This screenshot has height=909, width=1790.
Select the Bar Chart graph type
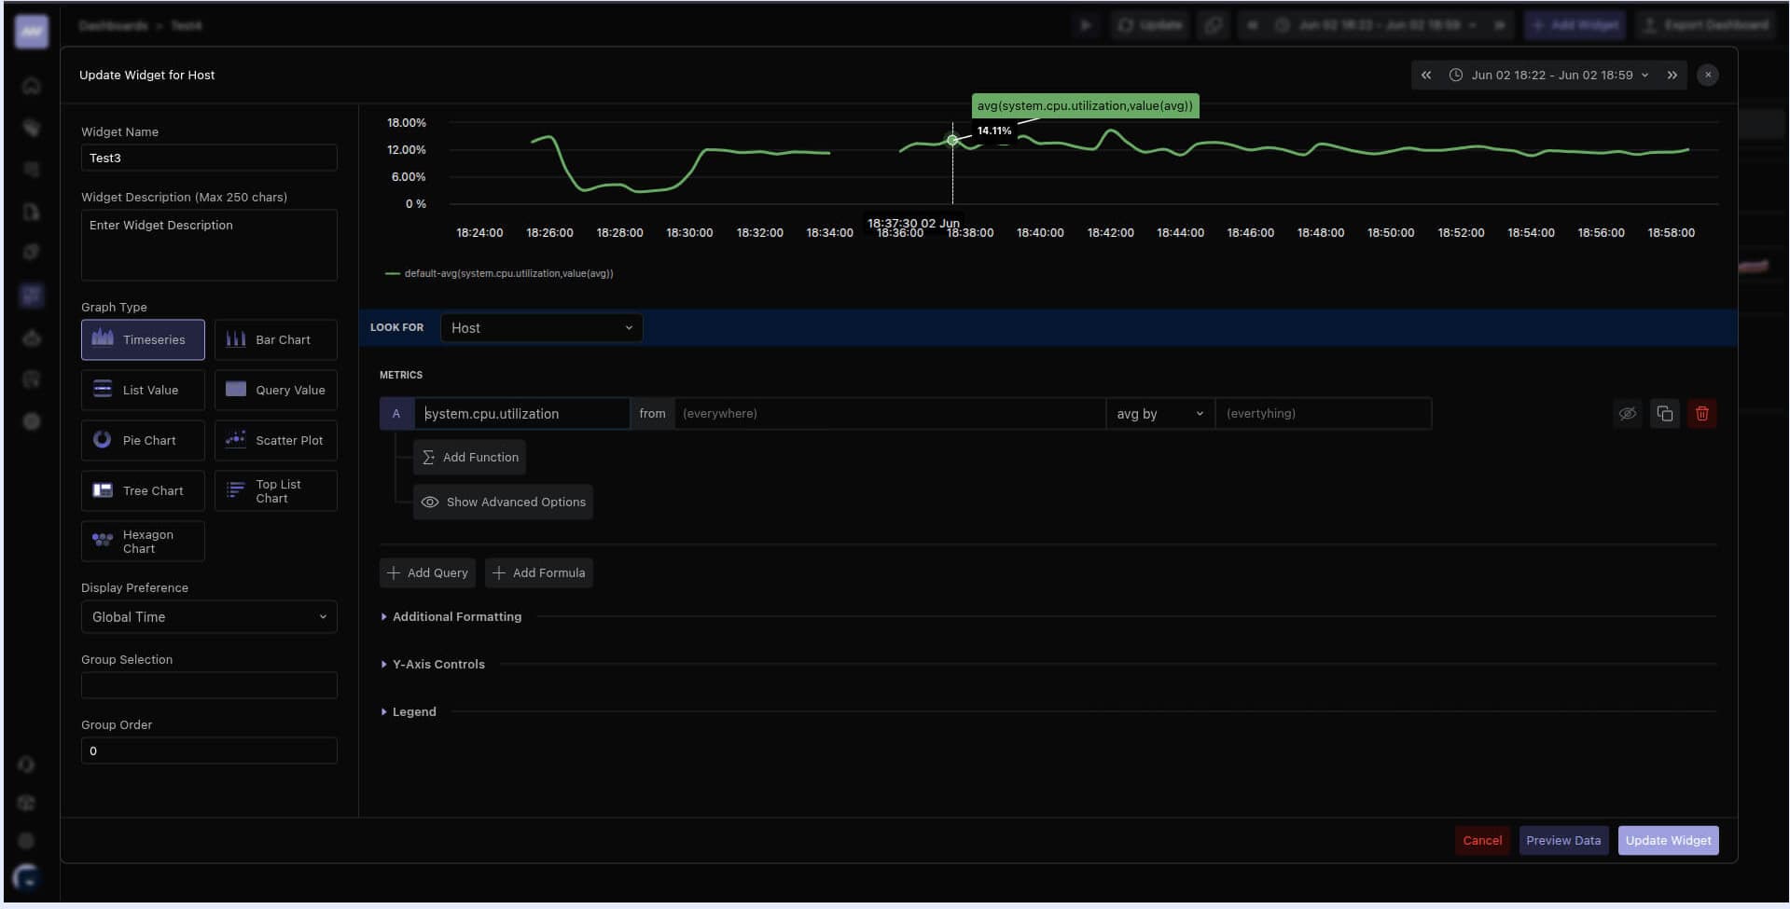(x=276, y=339)
